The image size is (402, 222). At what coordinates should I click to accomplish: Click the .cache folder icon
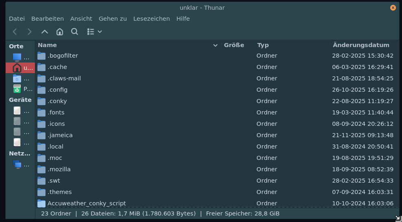pos(41,67)
